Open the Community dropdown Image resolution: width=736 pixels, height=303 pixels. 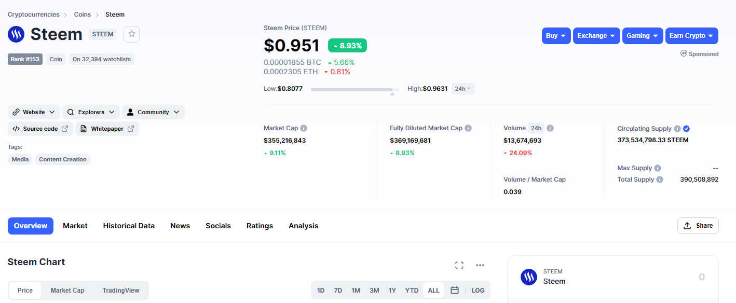(x=153, y=112)
